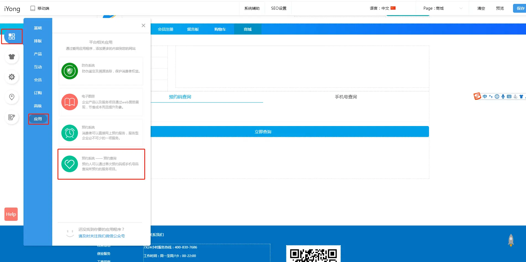Image resolution: width=526 pixels, height=262 pixels.
Task: Switch to the 手机号查询 tab
Action: click(346, 97)
